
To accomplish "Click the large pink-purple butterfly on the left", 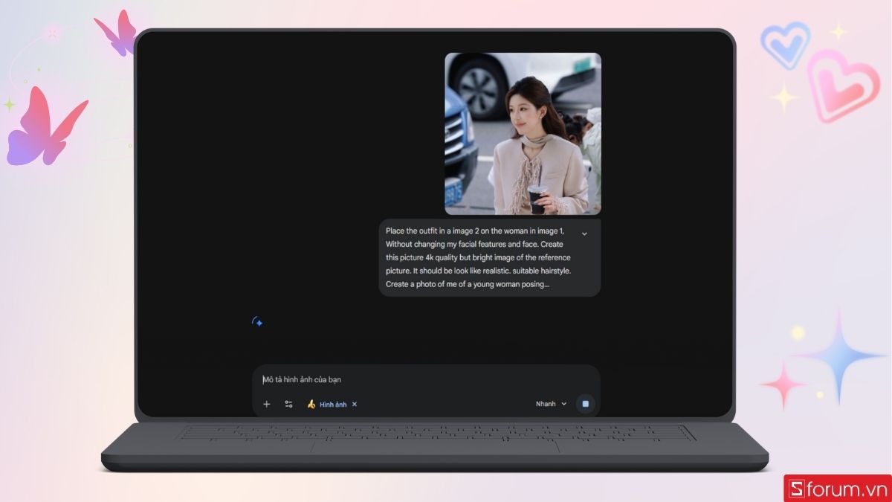I will [43, 126].
